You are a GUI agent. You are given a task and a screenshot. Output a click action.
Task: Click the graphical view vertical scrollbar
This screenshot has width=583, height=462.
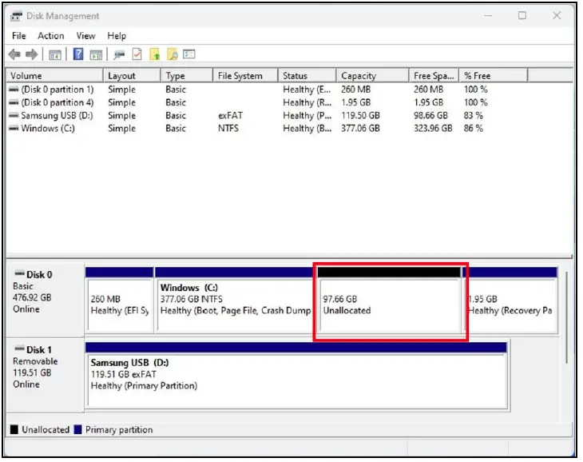(566, 318)
